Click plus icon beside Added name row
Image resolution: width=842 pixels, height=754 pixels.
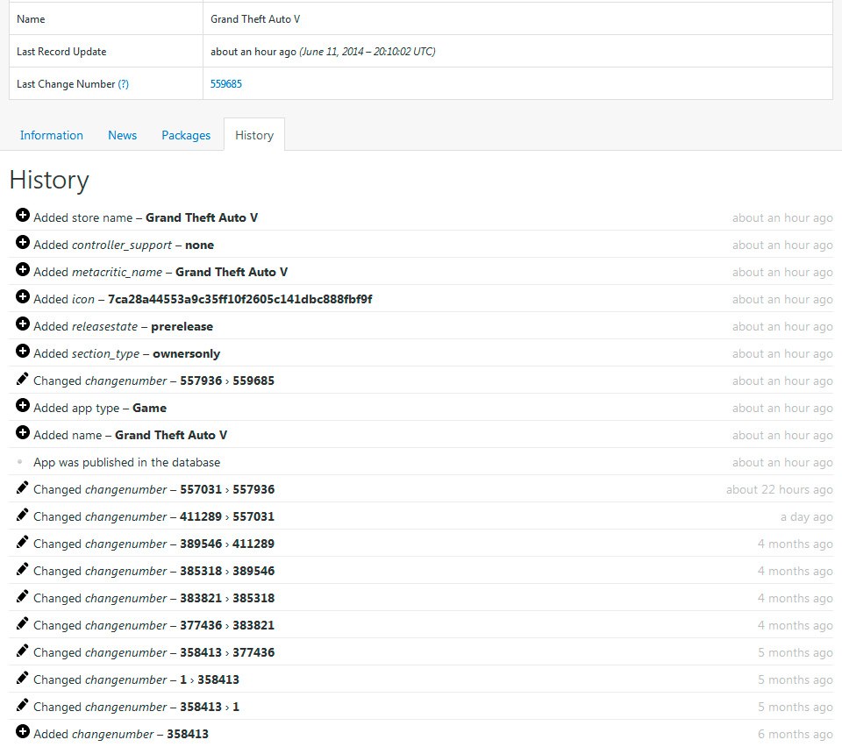[23, 432]
